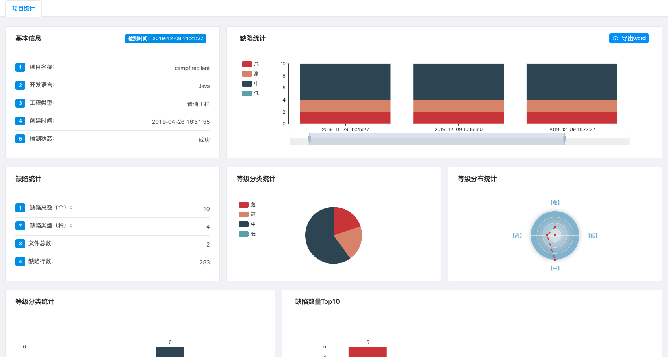Click the number 5 badge beside 检测状态
The width and height of the screenshot is (668, 357).
click(x=20, y=139)
